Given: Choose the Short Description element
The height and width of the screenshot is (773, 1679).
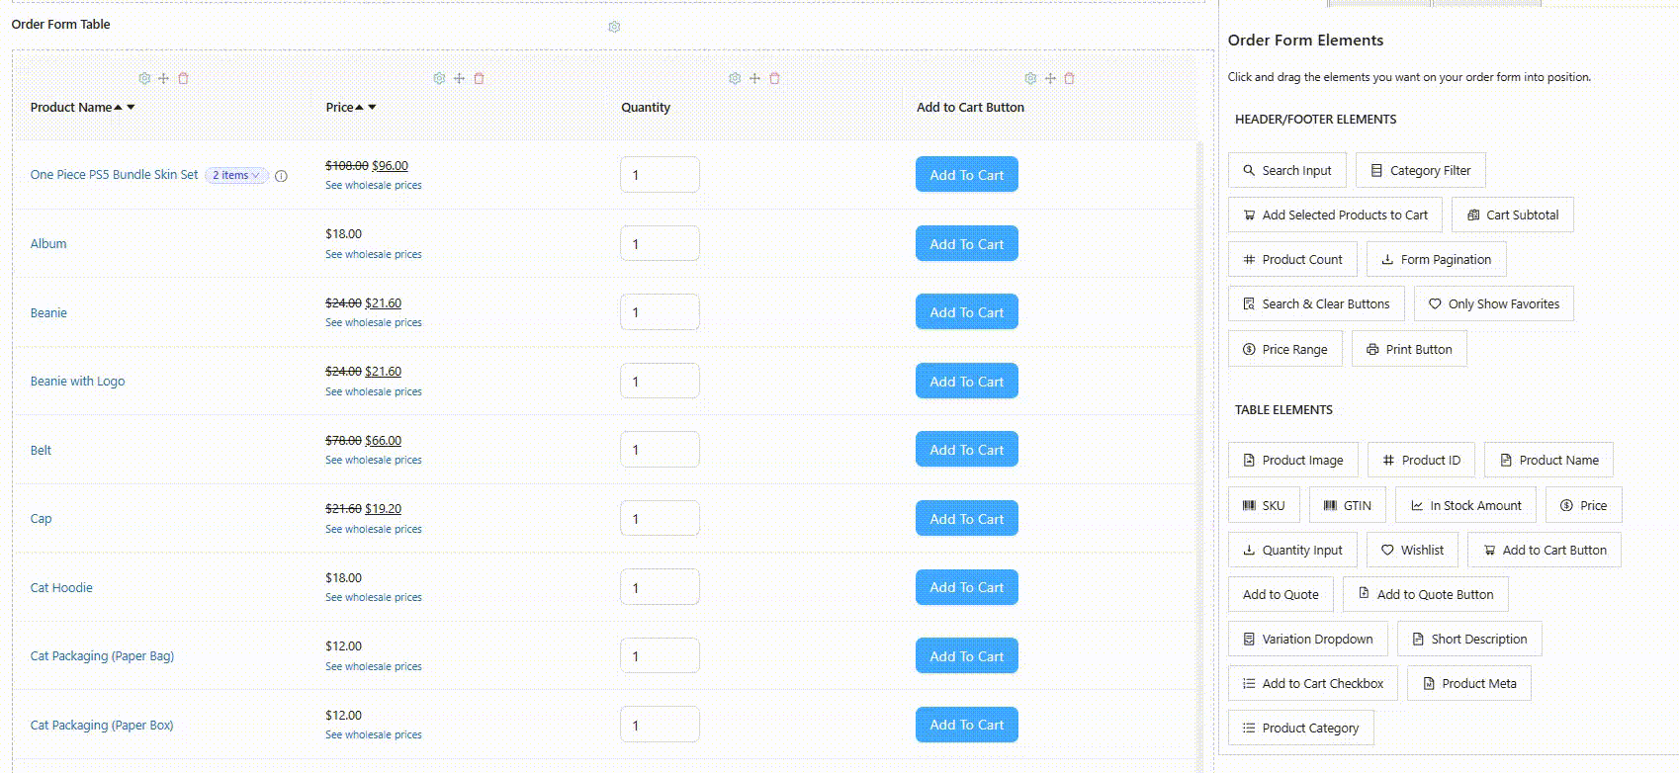Looking at the screenshot, I should tap(1469, 639).
